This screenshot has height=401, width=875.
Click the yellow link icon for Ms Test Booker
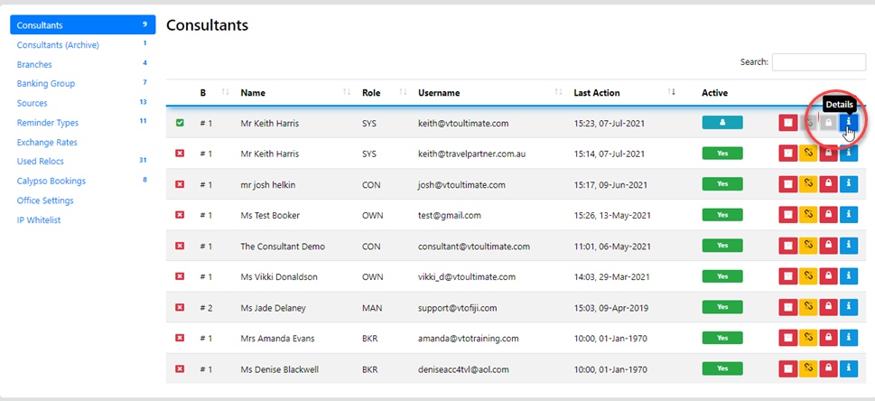pyautogui.click(x=808, y=215)
